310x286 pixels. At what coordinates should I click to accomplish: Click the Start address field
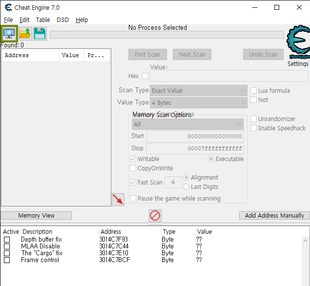pos(195,136)
